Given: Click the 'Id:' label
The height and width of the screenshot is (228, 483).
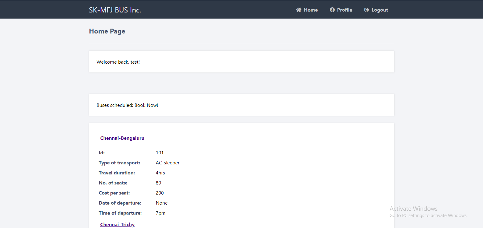Looking at the screenshot, I should click(102, 153).
